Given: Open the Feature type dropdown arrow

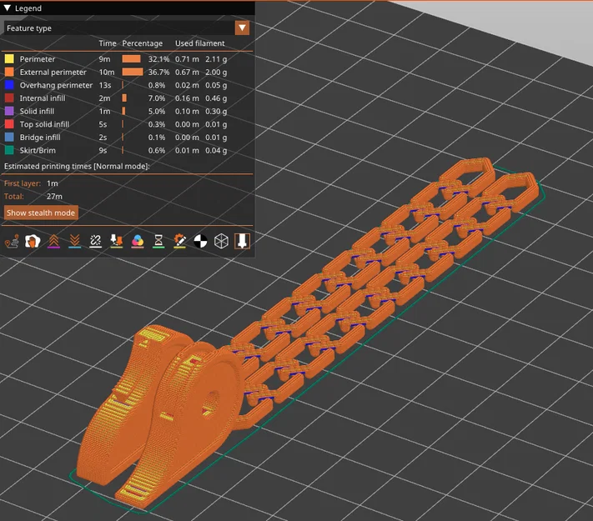Looking at the screenshot, I should tap(242, 28).
